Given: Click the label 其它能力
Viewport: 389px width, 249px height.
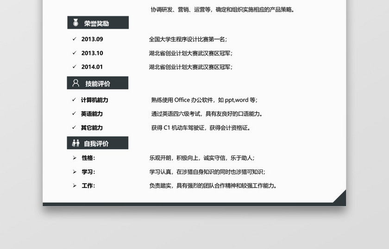Looking at the screenshot, I should 92,128.
